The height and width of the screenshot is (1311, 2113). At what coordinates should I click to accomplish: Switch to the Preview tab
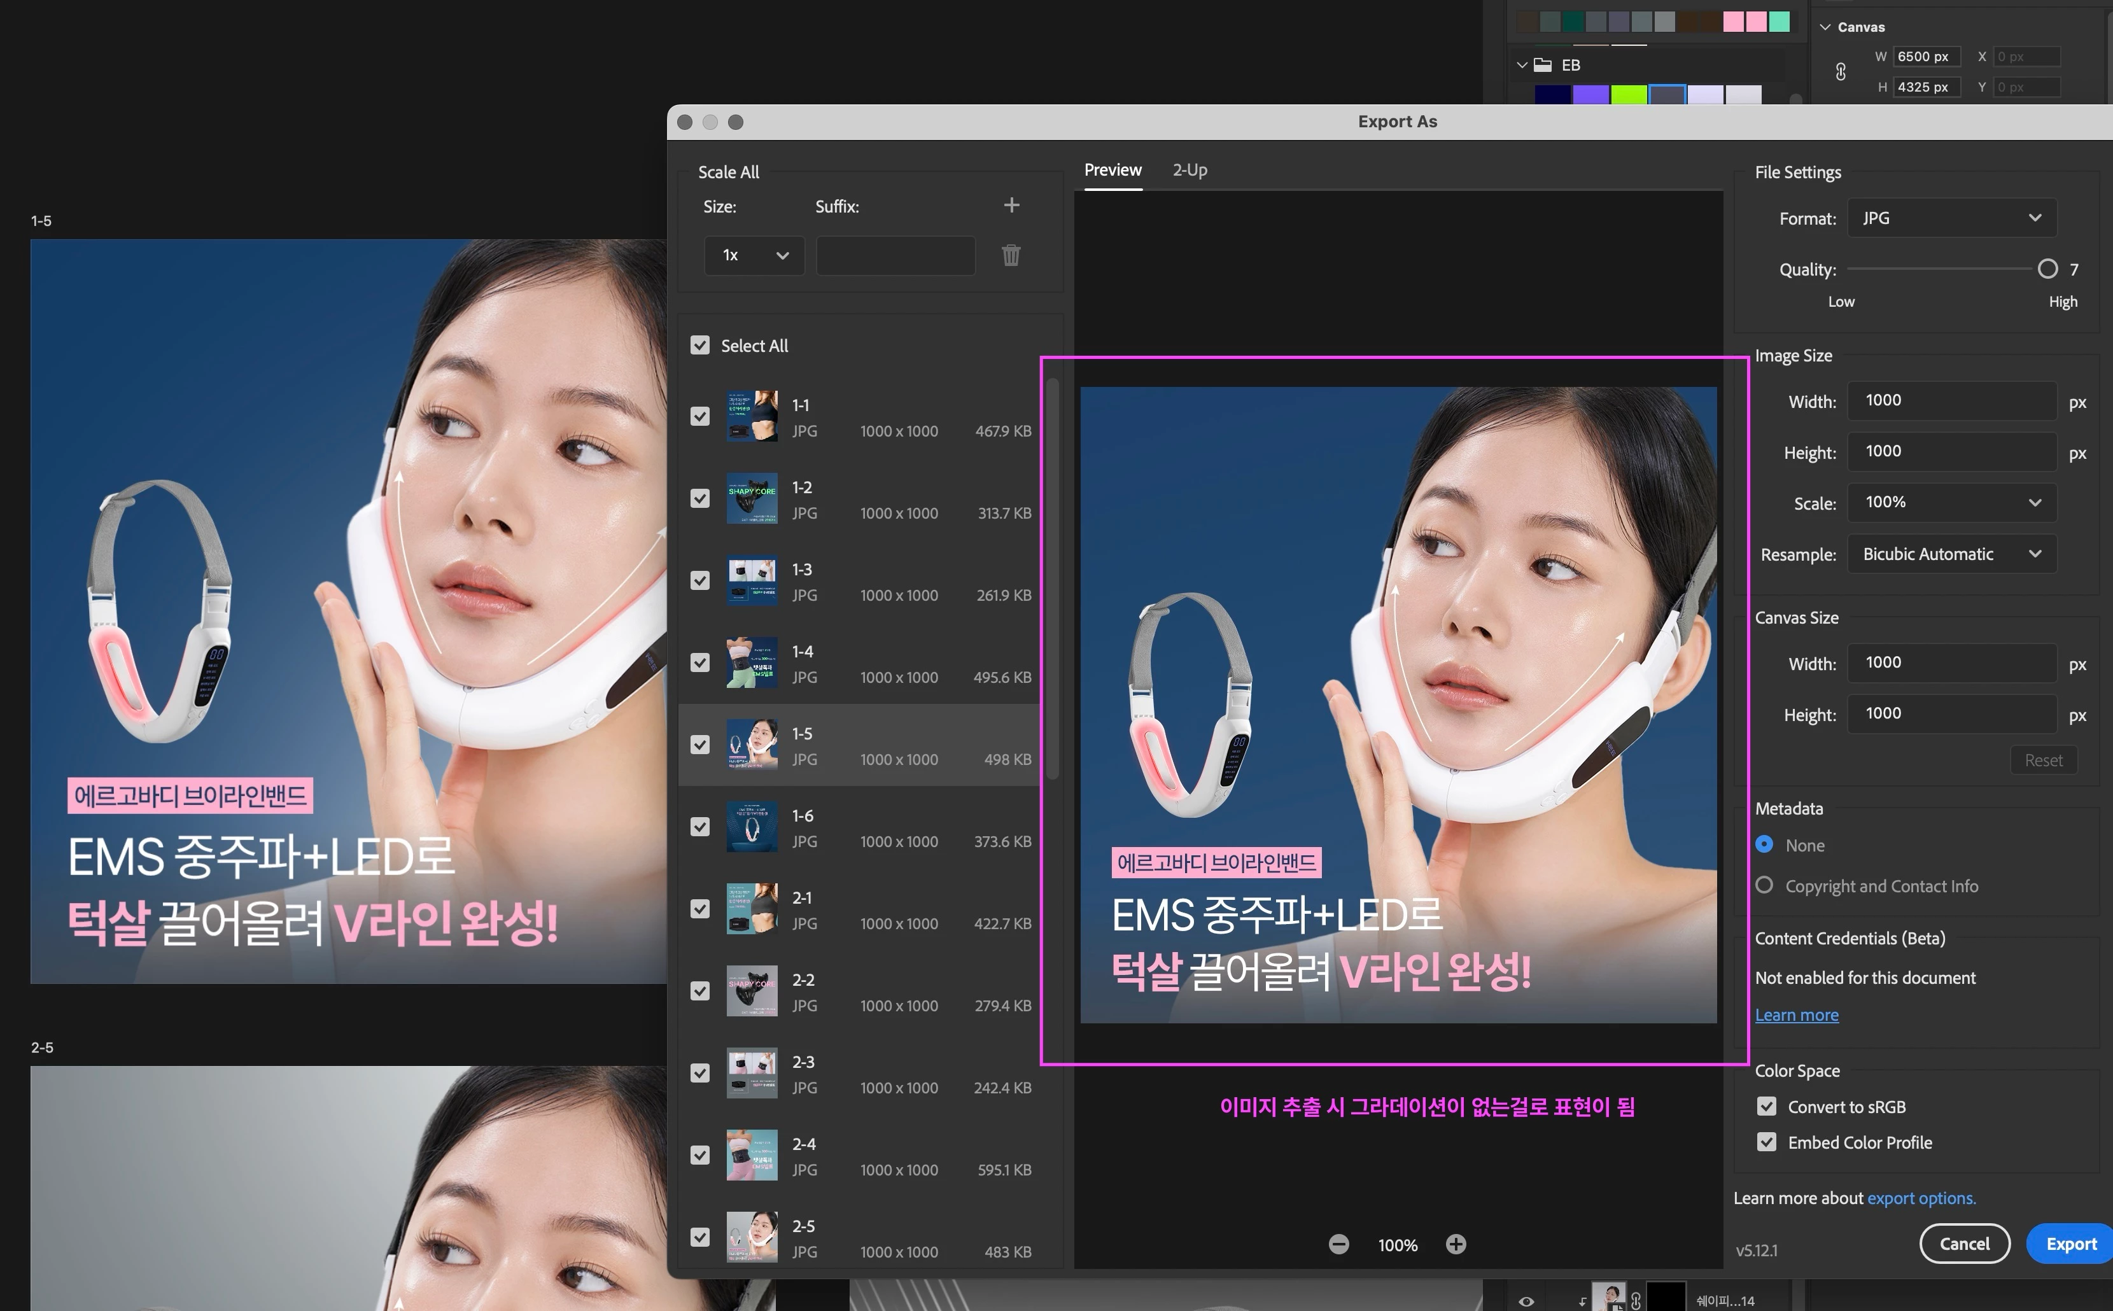pos(1113,170)
